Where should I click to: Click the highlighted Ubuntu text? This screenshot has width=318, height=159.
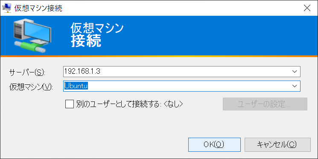[76, 86]
